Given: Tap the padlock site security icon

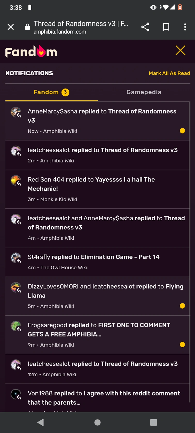Looking at the screenshot, I should 27,27.
